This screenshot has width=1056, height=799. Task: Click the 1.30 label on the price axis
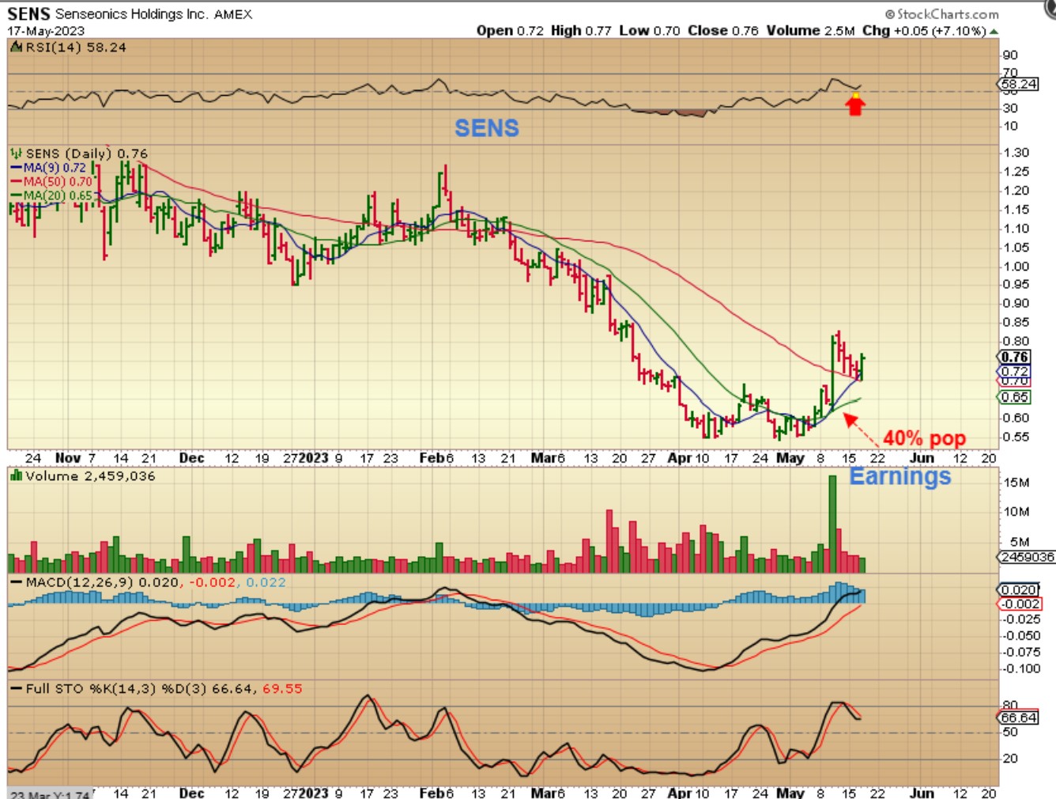1016,153
